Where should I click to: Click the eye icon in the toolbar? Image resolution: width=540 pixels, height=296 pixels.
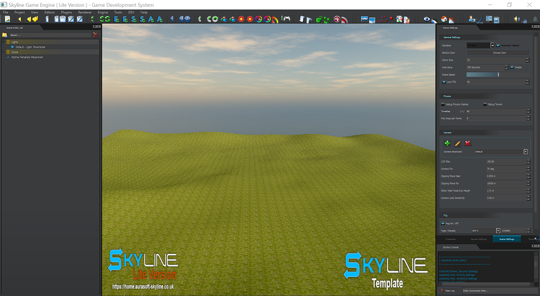pos(426,19)
